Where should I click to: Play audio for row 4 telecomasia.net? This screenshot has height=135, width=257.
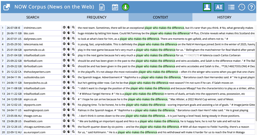point(64,44)
